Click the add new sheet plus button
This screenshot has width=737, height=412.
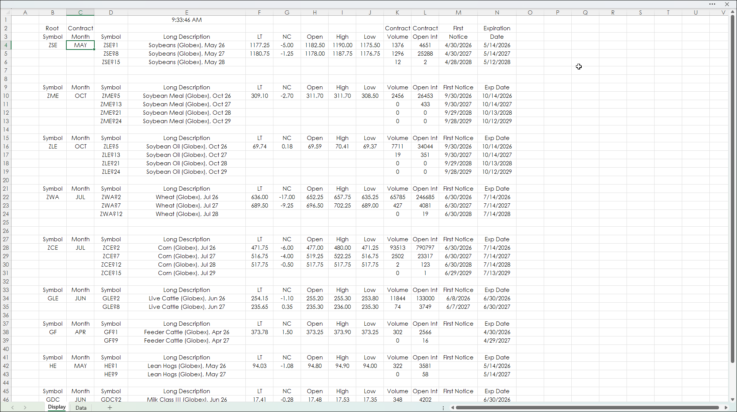click(110, 407)
